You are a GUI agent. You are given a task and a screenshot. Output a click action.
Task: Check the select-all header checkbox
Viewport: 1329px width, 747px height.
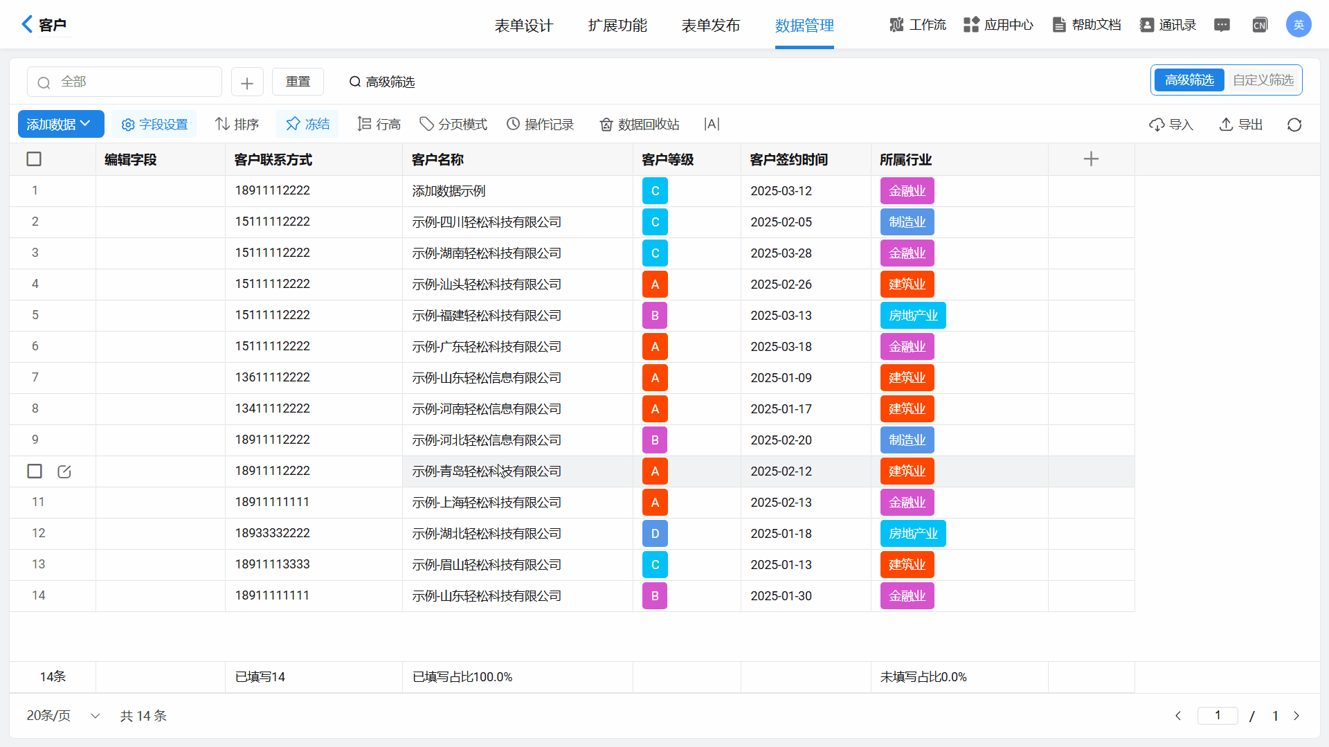pos(34,159)
